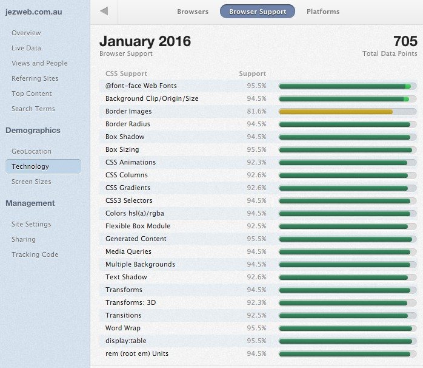Select the Browser Support tab
The width and height of the screenshot is (423, 368).
click(x=258, y=12)
